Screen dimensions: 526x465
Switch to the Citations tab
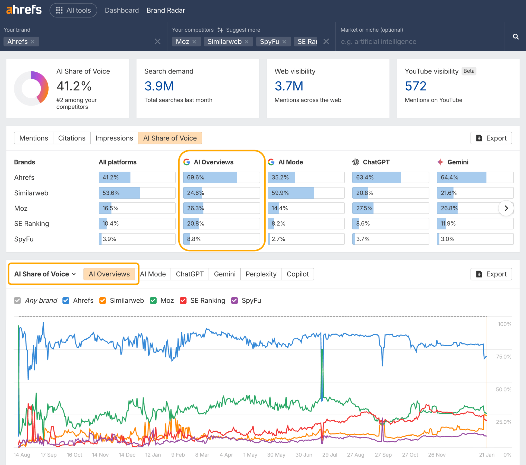coord(72,138)
